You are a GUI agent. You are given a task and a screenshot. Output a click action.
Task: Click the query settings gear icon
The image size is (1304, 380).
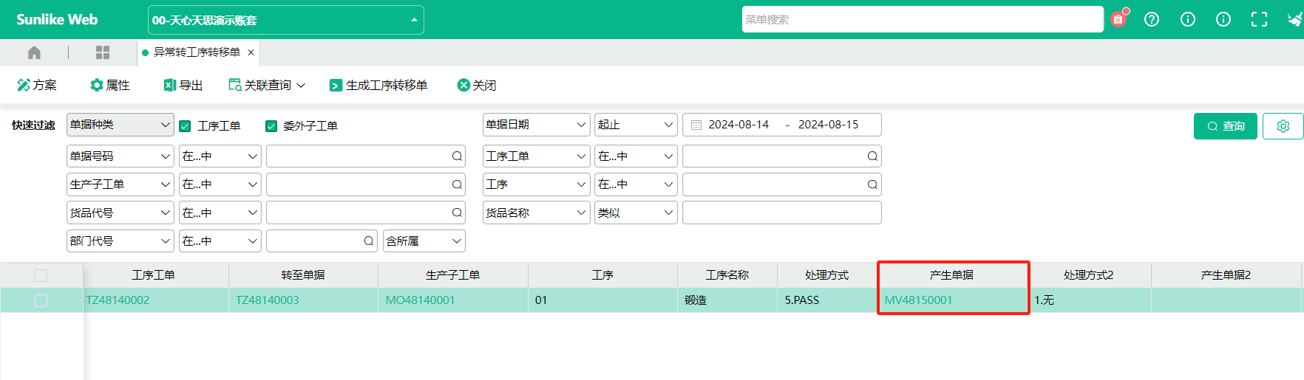pos(1283,126)
